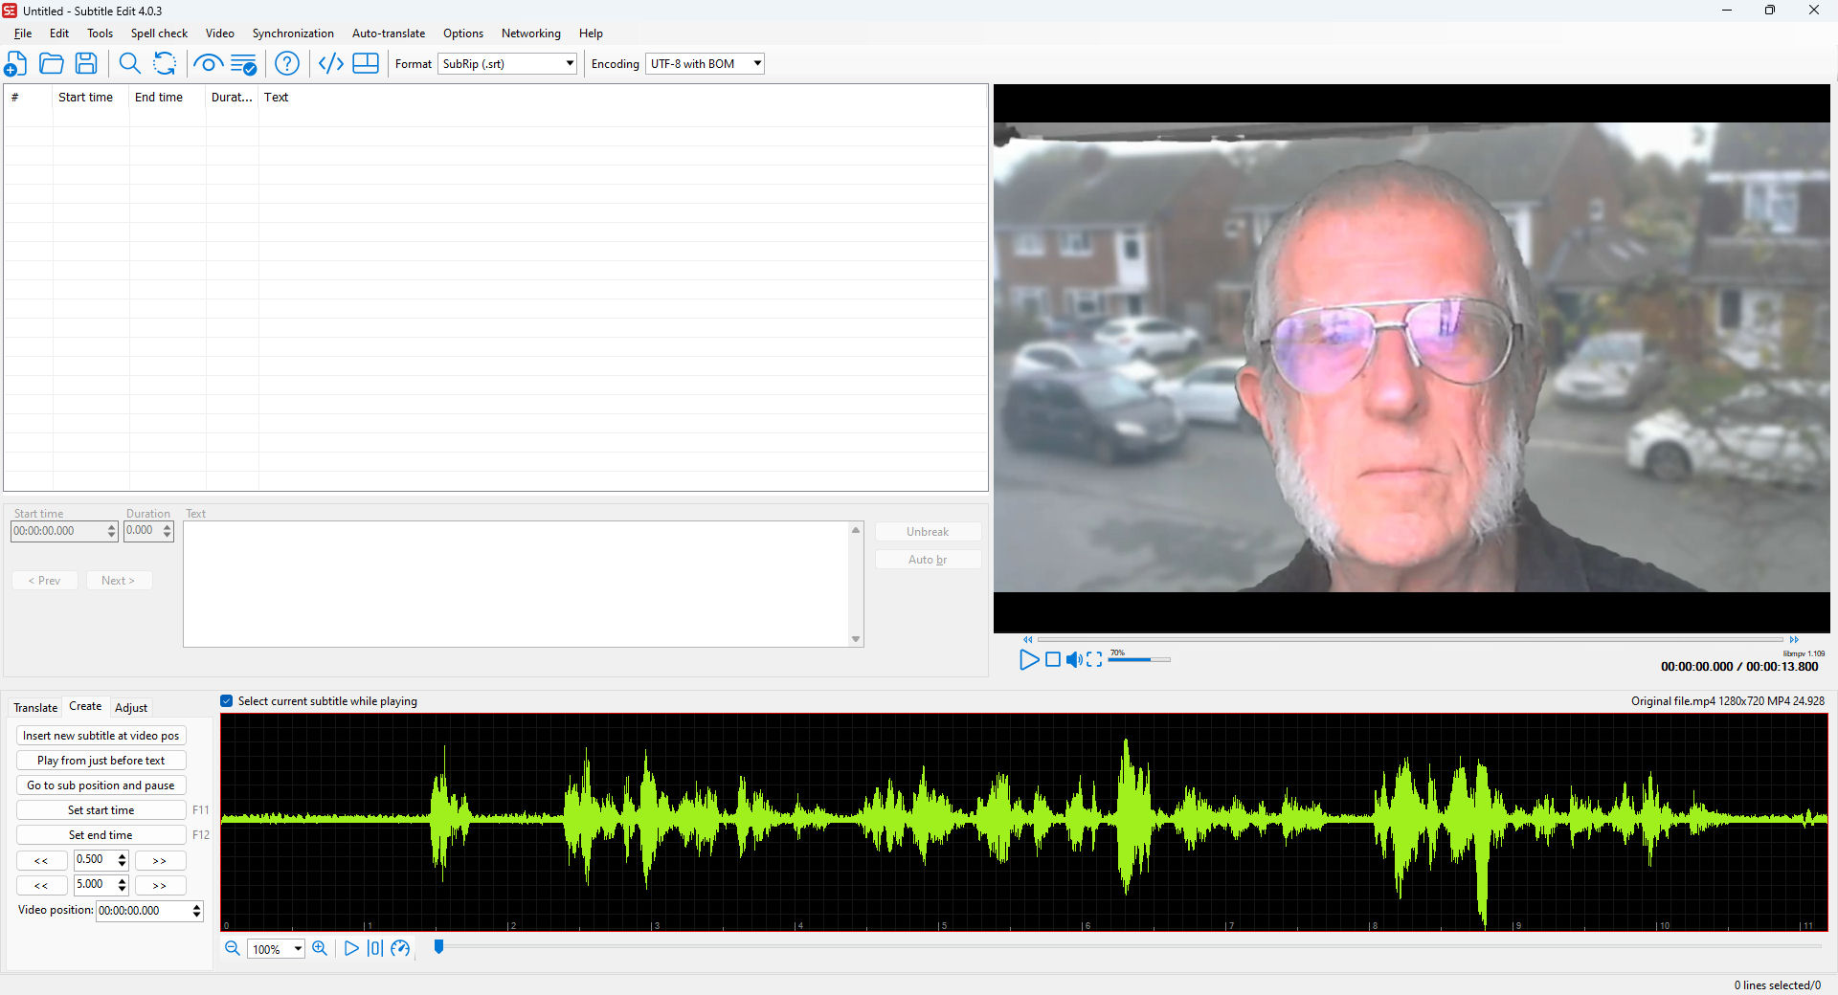Click Insert new subtitle at video pos

[x=101, y=736]
